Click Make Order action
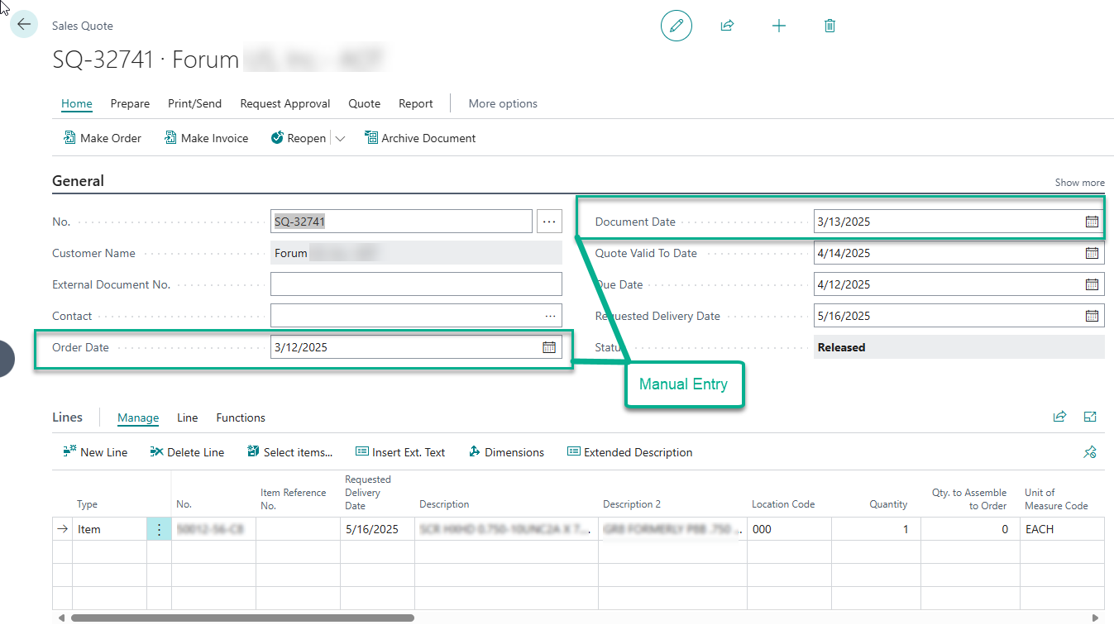1114x625 pixels. (x=103, y=138)
